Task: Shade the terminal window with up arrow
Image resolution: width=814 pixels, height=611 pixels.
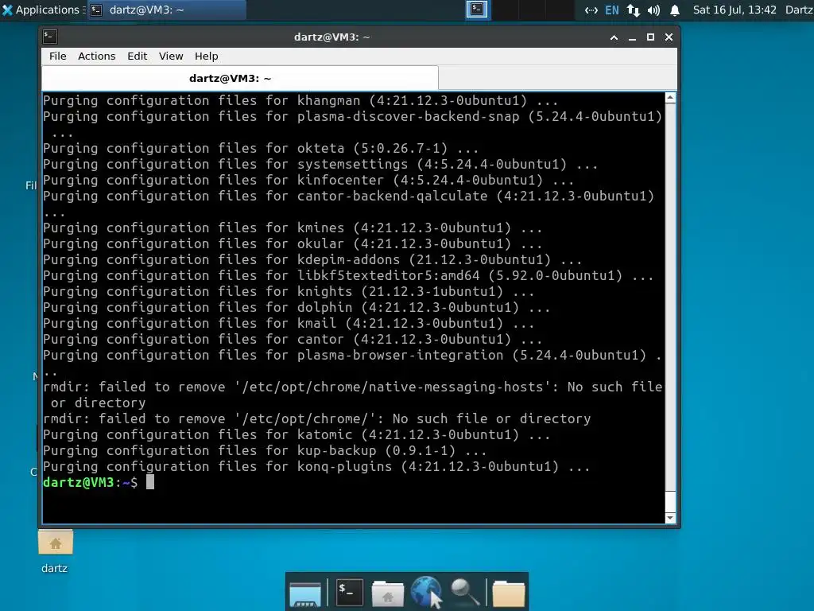Action: point(614,37)
